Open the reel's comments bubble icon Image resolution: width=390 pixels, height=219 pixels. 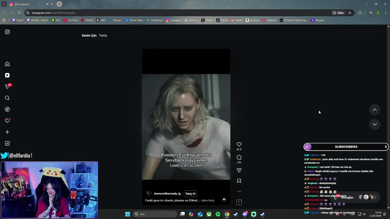point(239,157)
